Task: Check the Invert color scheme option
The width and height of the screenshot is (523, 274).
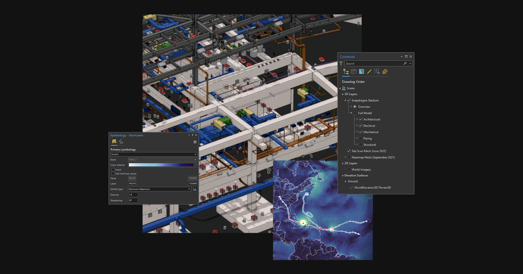Action: (x=113, y=170)
